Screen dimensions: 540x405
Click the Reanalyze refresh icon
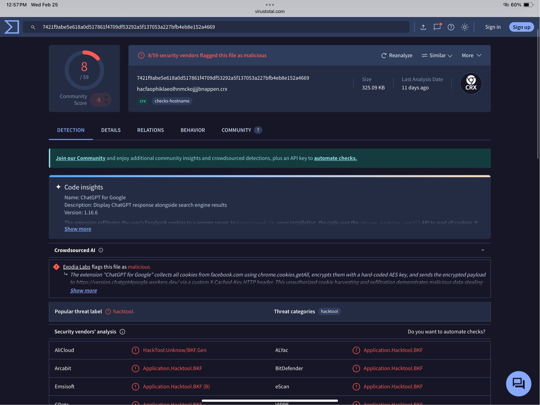coord(383,55)
